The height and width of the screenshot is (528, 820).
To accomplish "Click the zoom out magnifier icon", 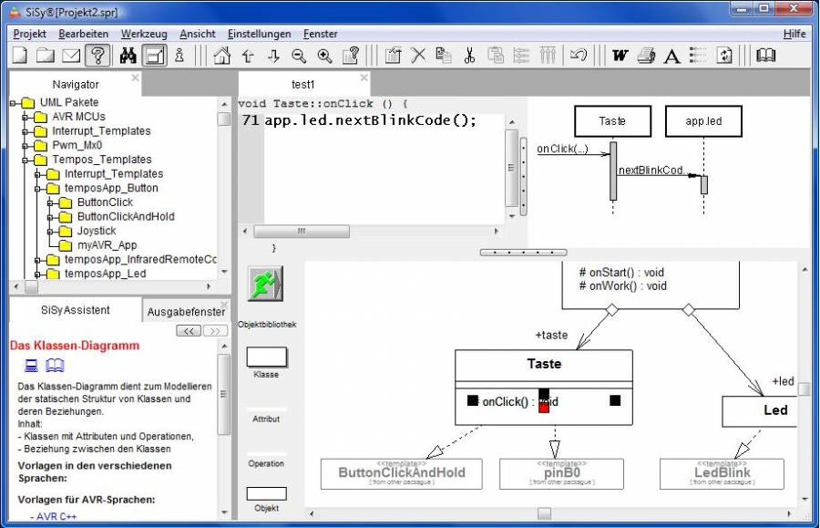I will click(299, 56).
